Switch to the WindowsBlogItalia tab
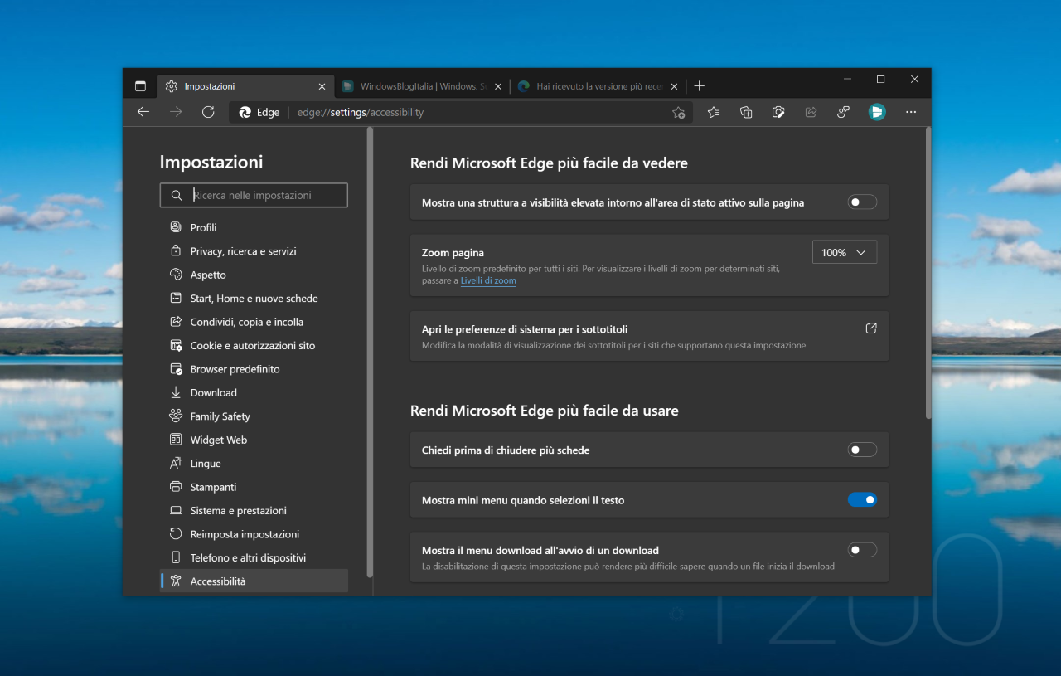The image size is (1061, 676). point(423,86)
